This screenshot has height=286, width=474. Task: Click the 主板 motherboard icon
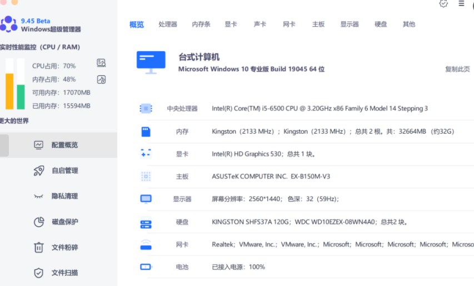click(146, 177)
